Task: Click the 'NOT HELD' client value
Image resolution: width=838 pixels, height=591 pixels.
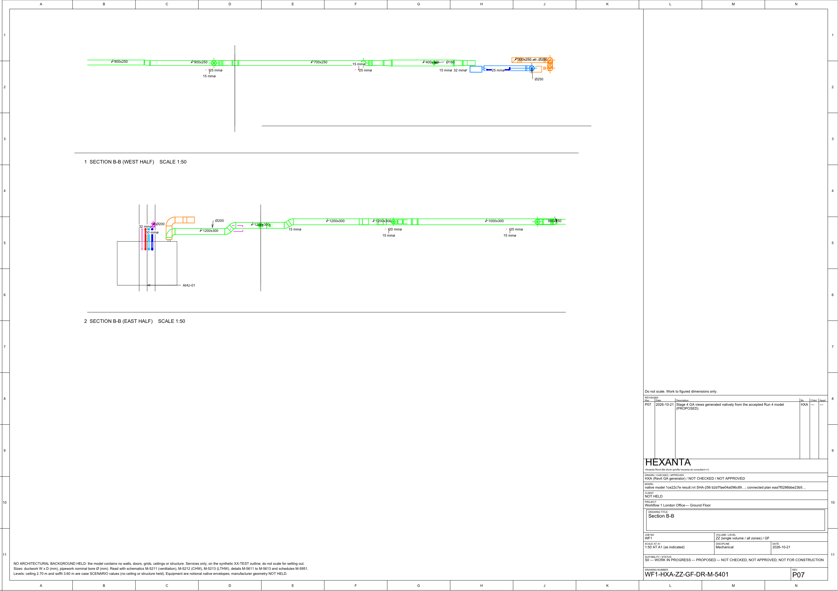Action: point(653,496)
